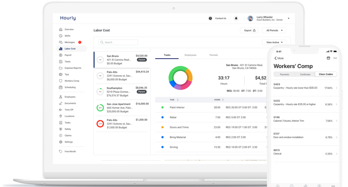
Task: Expand class code 5146 chevron on phone
Action: coord(336,121)
